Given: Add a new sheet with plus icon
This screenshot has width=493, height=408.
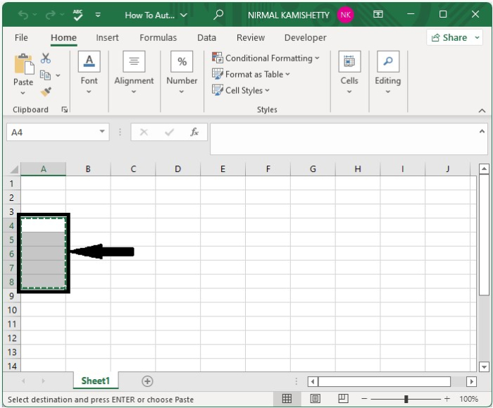Looking at the screenshot, I should [147, 381].
